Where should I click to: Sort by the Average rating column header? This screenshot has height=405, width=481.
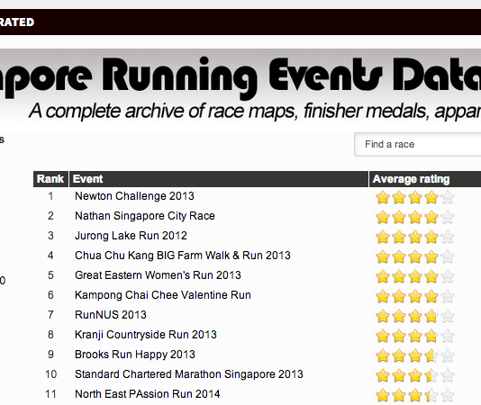(x=425, y=179)
